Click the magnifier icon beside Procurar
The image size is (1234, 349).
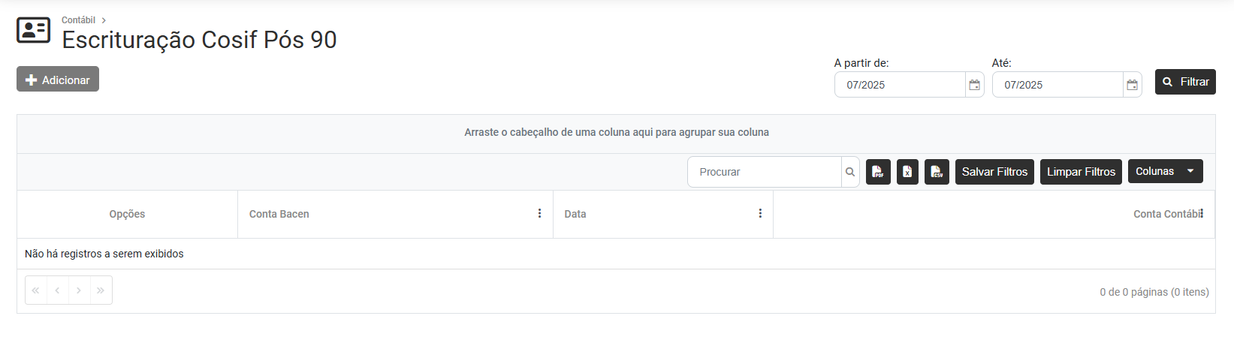[x=850, y=172]
